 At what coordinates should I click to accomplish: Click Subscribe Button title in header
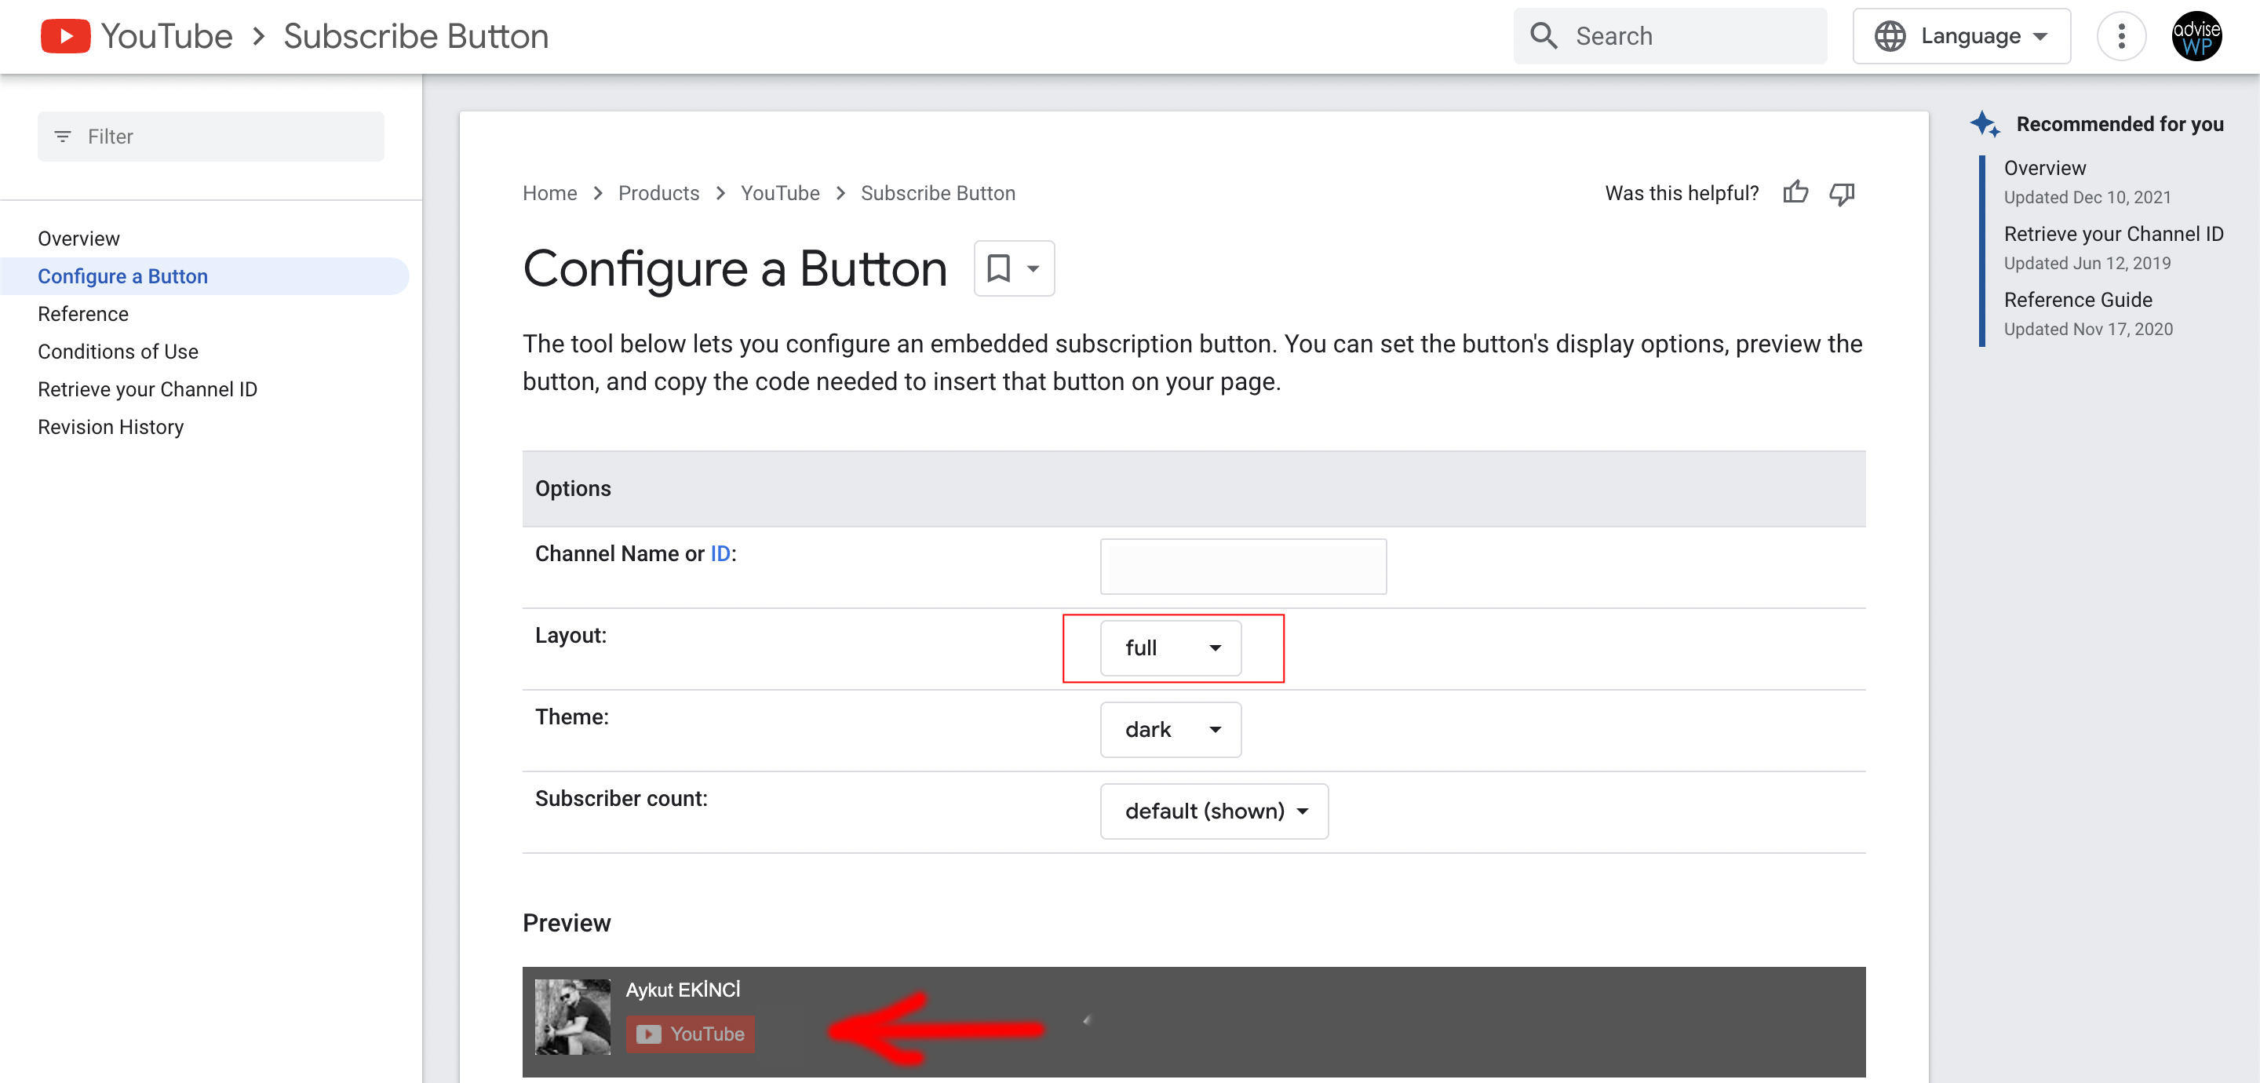(x=416, y=36)
